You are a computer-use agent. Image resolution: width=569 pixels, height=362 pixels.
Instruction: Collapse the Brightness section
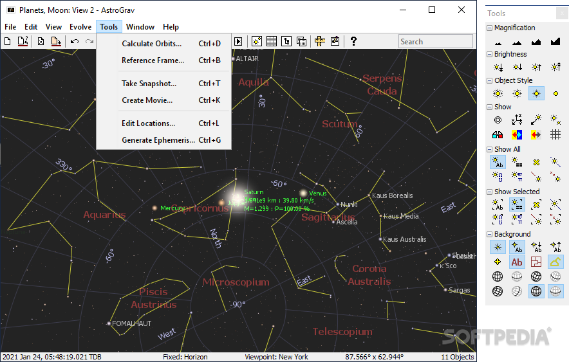tap(490, 55)
